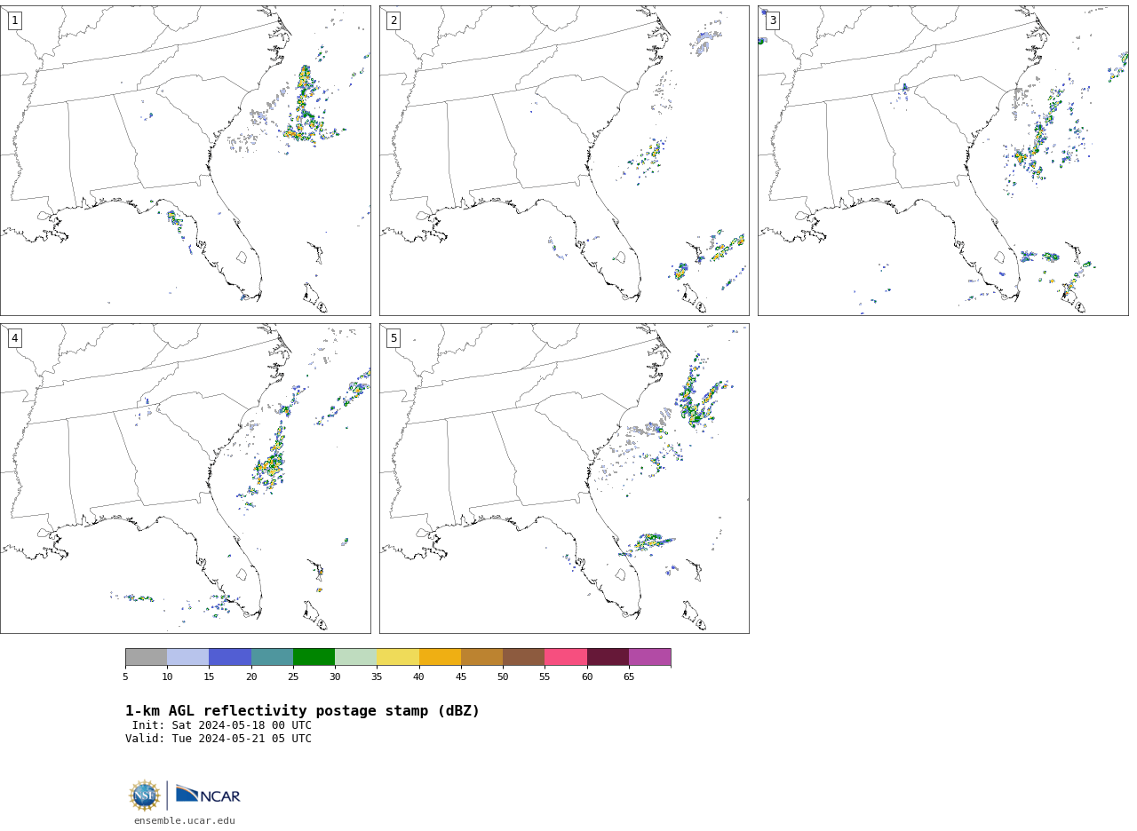
Task: Click the purple 65+ dBZ swatch
Action: pyautogui.click(x=649, y=657)
